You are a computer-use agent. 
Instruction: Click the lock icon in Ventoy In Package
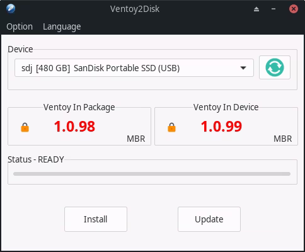pos(25,127)
